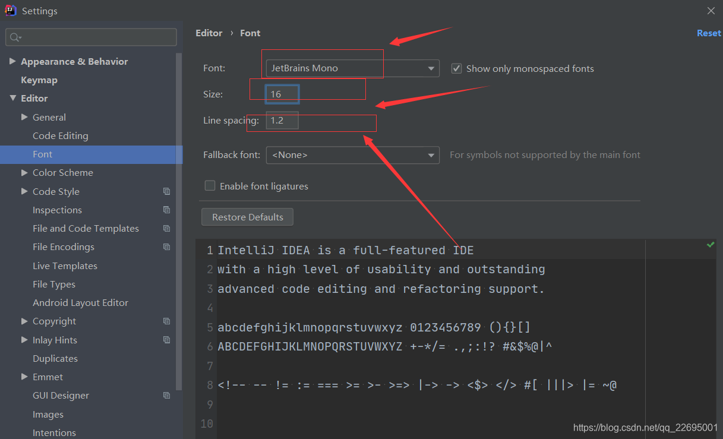Open Duplicates settings page
This screenshot has height=439, width=723.
click(x=55, y=358)
